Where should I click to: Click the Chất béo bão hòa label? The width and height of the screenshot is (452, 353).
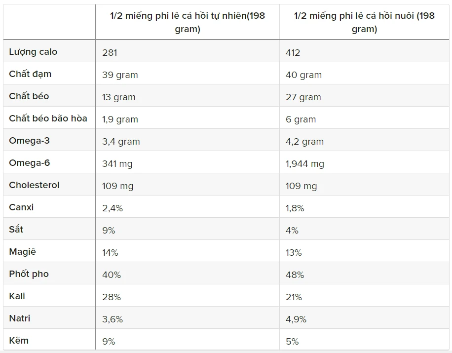tap(48, 118)
